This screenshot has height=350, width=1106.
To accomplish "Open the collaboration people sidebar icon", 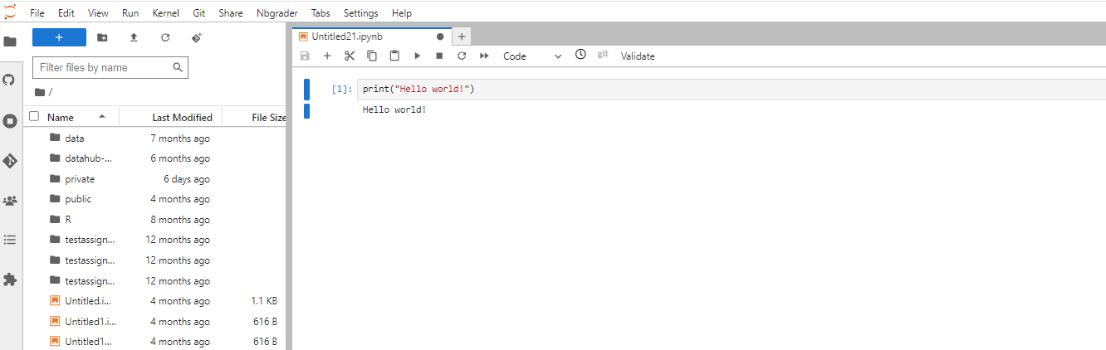I will (x=10, y=201).
